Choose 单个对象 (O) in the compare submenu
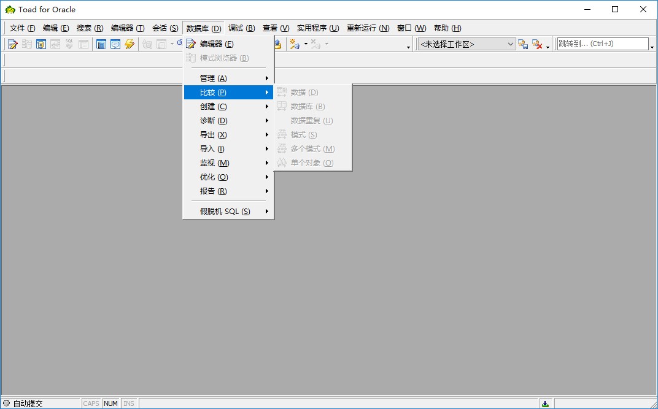 point(313,162)
